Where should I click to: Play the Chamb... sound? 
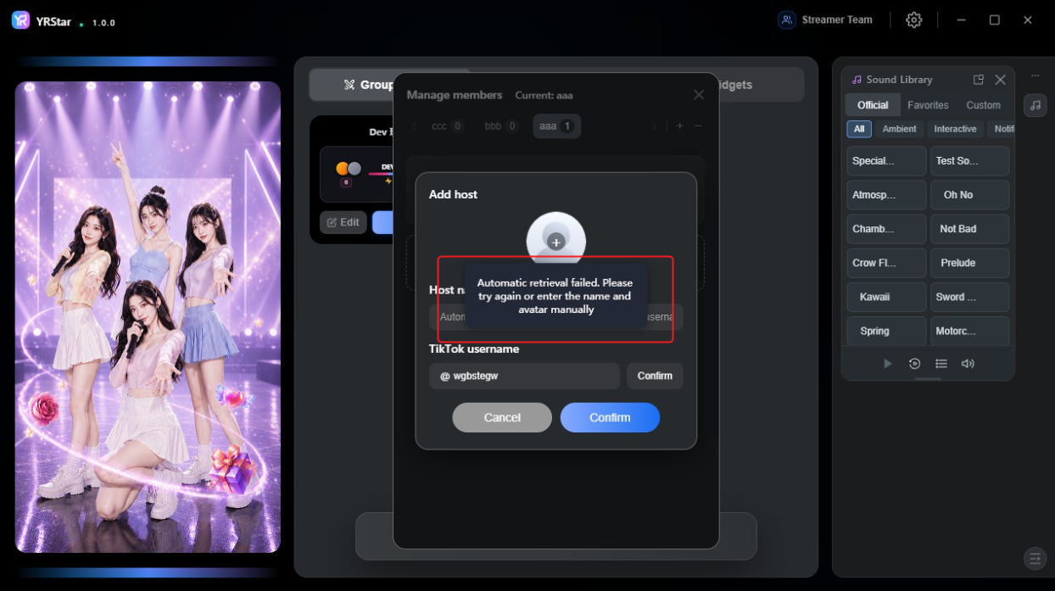(x=886, y=229)
